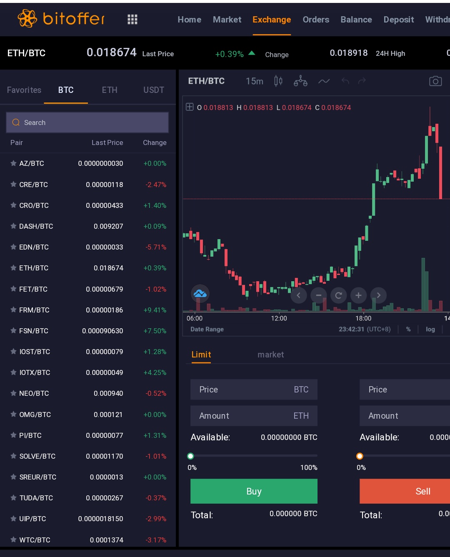Click the green Buy button
The image size is (450, 557).
(254, 491)
